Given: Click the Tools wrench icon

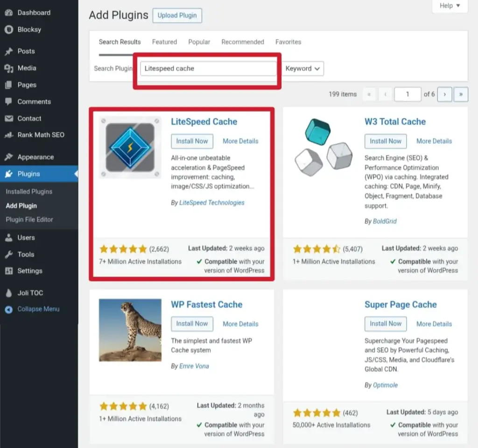Looking at the screenshot, I should click(x=9, y=254).
